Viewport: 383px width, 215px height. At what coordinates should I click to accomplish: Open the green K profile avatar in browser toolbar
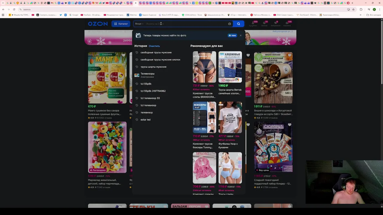click(x=374, y=10)
